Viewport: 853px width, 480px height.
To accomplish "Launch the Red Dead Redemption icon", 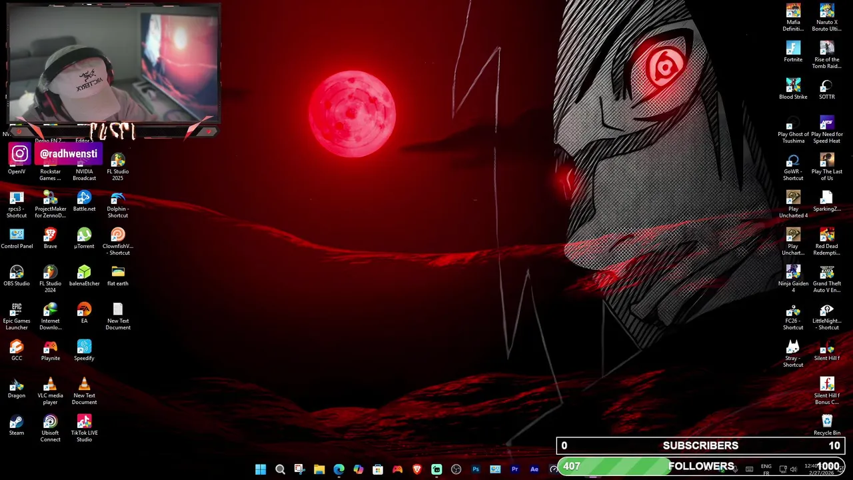I will coord(826,241).
